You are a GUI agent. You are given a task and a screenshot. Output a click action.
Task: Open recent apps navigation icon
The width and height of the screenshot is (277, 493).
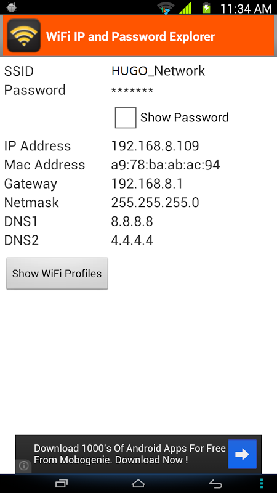tap(61, 483)
